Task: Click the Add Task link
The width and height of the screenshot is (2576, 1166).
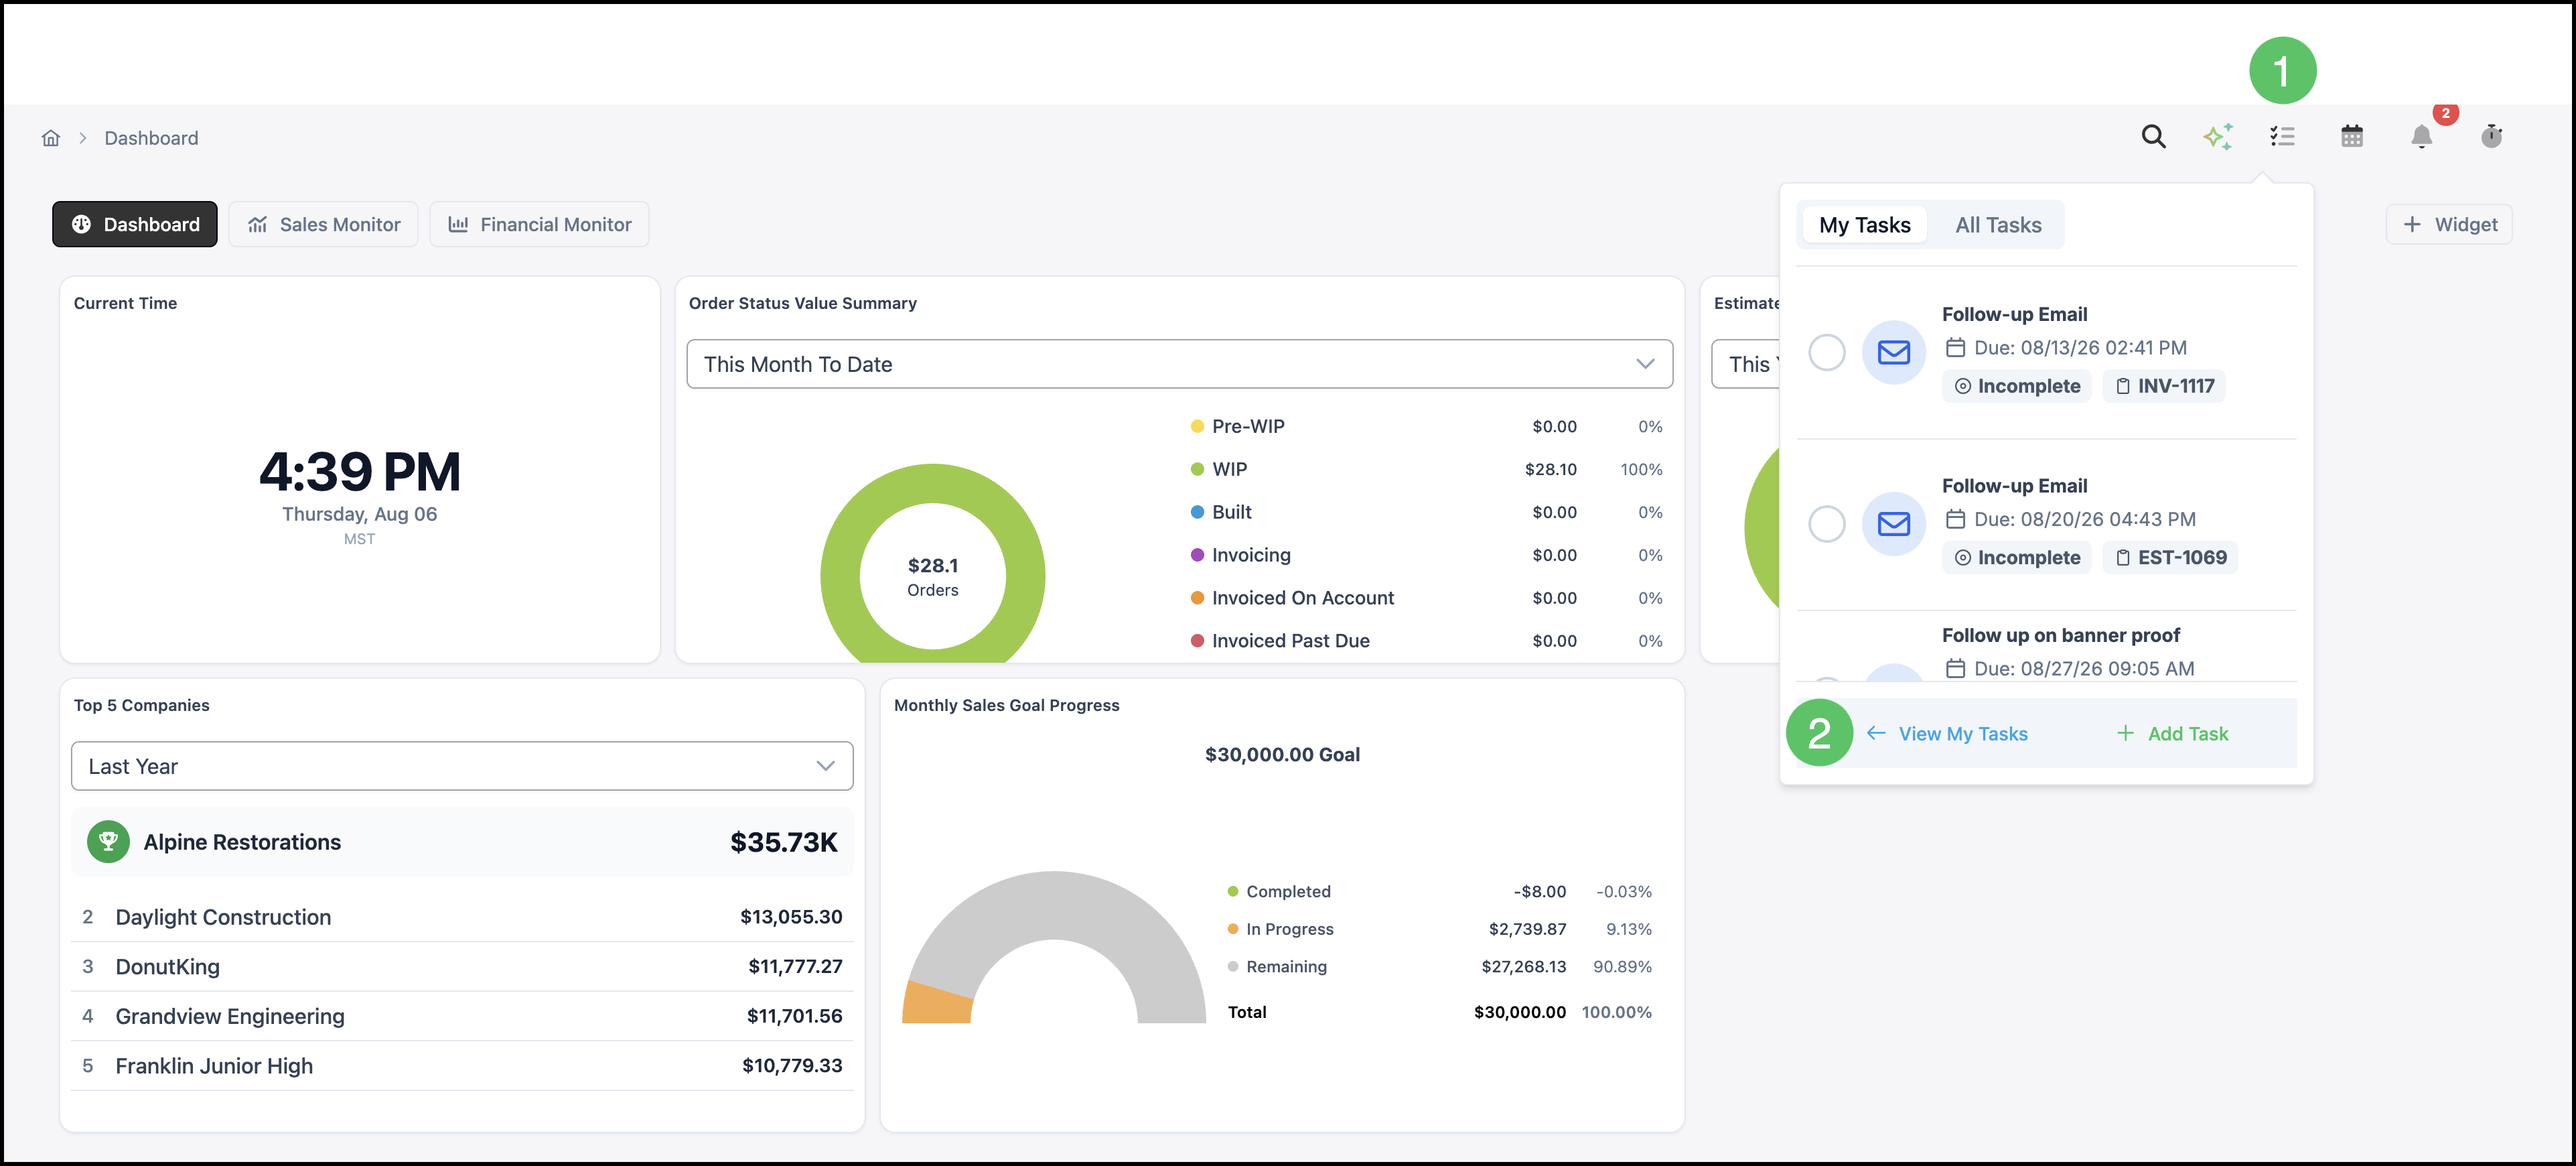Action: (2172, 734)
